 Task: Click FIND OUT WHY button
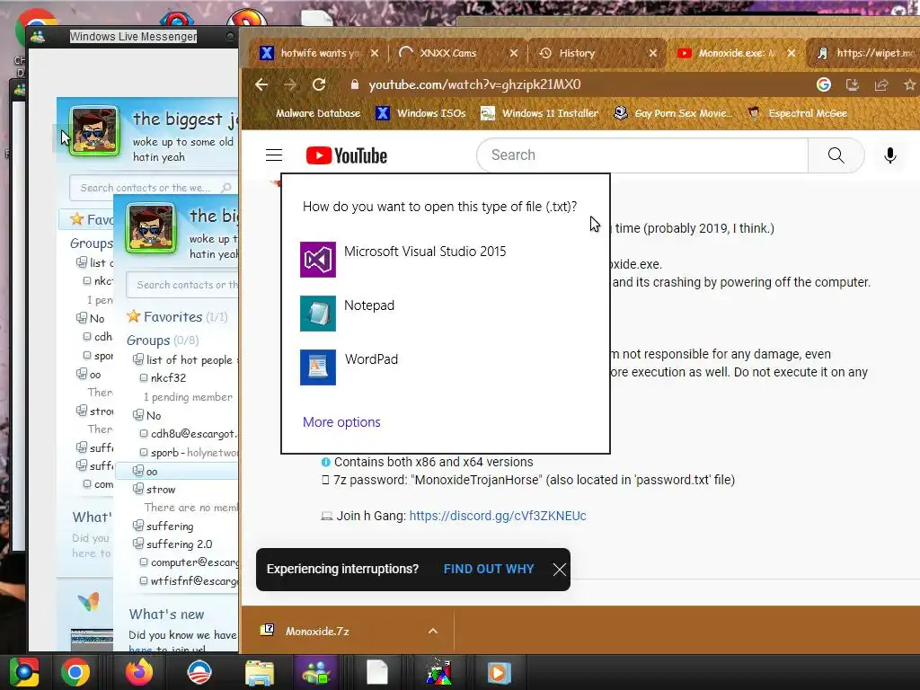click(489, 569)
